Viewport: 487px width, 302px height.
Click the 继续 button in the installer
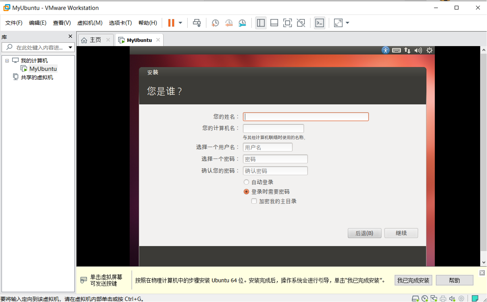click(x=401, y=233)
